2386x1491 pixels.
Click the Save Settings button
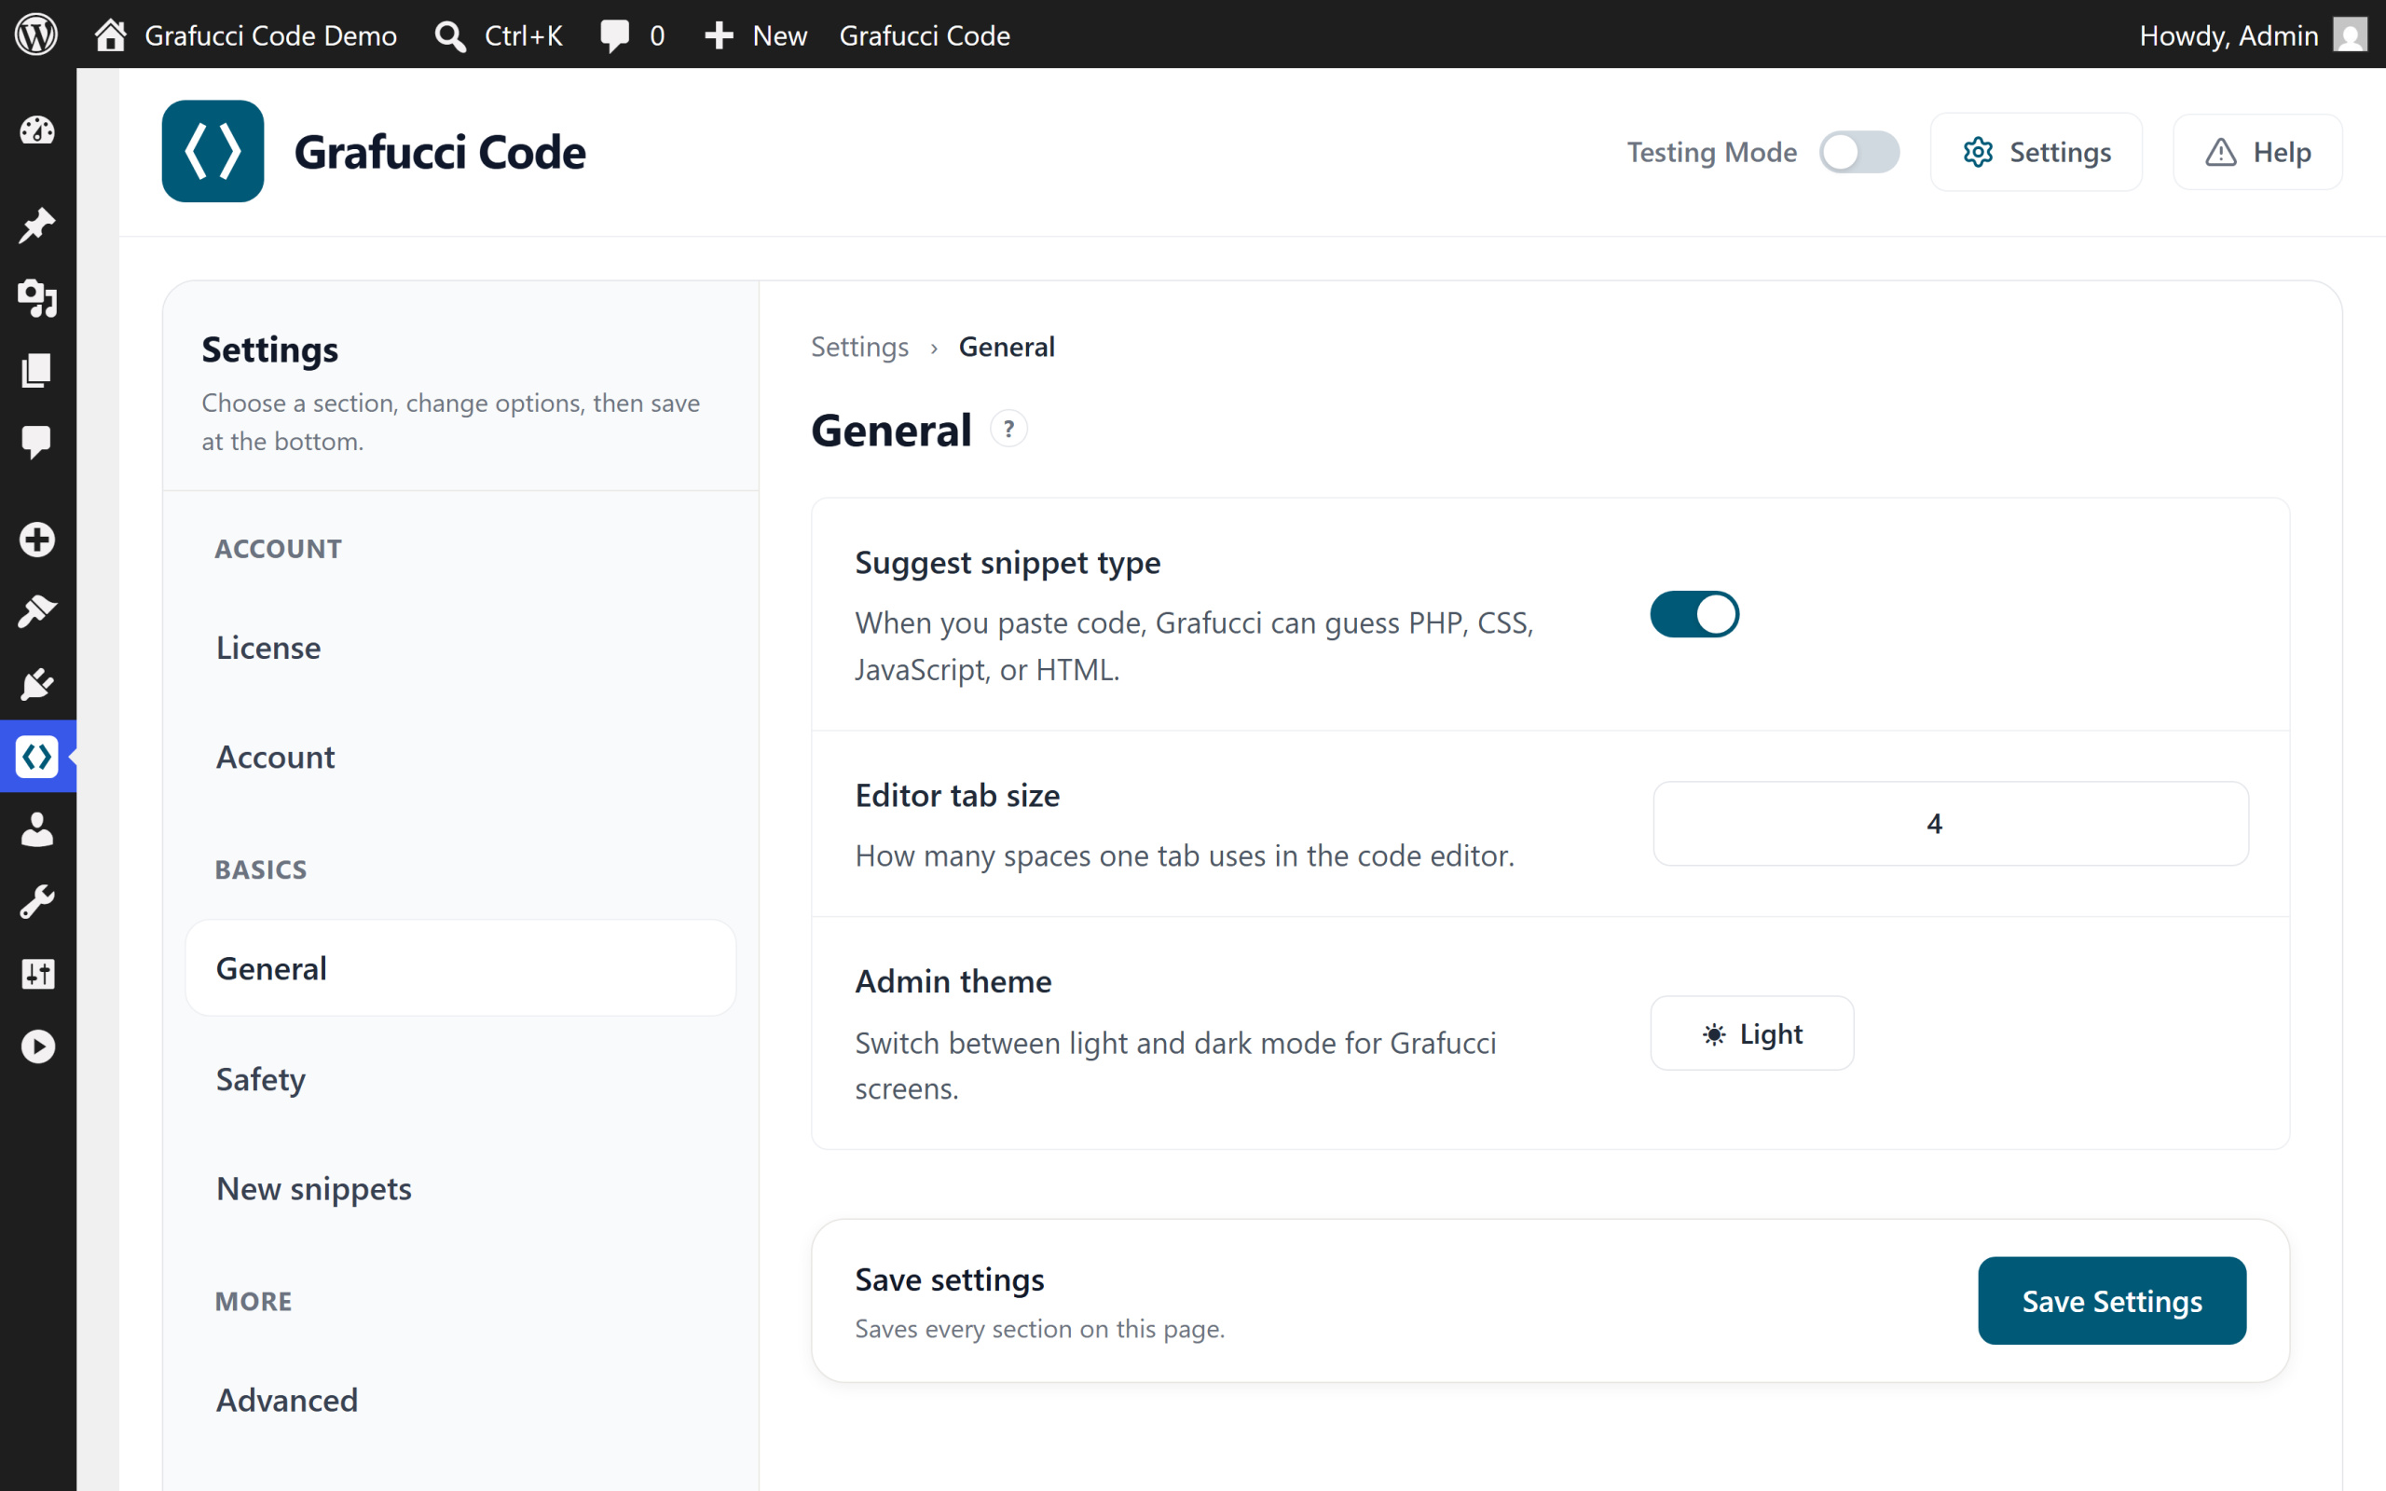point(2112,1301)
